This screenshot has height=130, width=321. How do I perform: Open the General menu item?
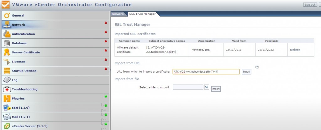click(55, 16)
